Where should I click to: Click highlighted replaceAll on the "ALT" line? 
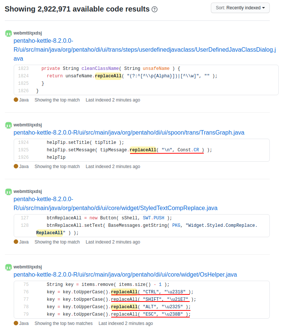[x=124, y=307]
